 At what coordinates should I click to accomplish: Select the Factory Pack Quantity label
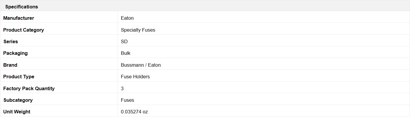pyautogui.click(x=29, y=88)
